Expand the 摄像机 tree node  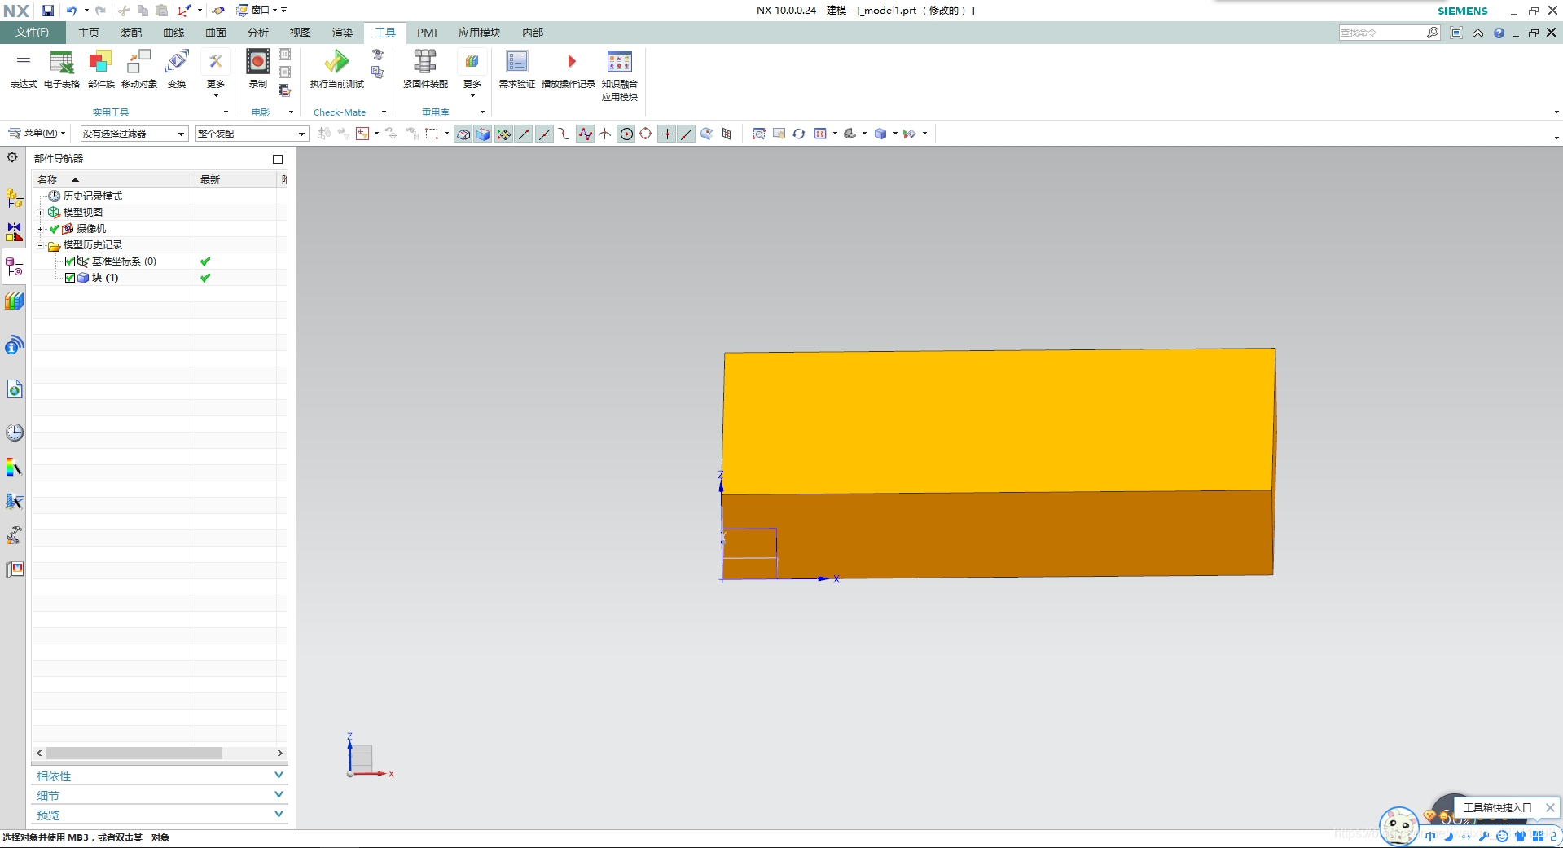point(40,229)
